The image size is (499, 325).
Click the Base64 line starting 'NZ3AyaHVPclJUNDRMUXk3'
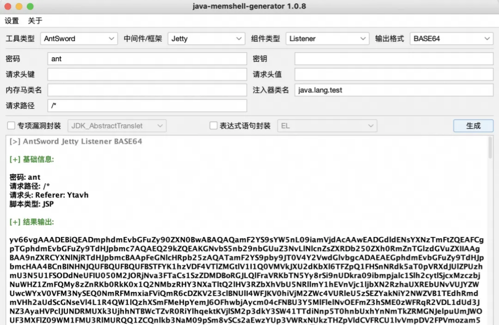pos(246,311)
